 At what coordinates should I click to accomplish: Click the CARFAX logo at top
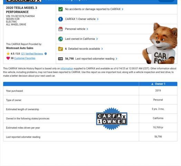[x=24, y=1]
